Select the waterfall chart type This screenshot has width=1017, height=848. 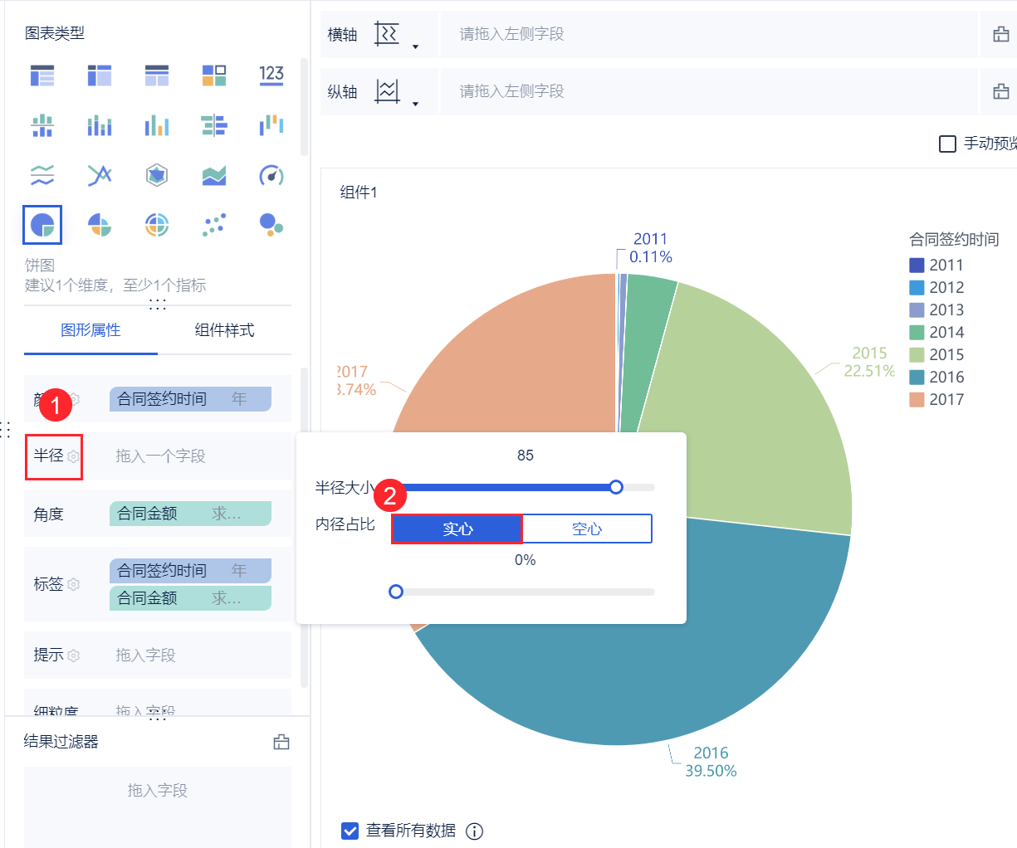[x=271, y=125]
